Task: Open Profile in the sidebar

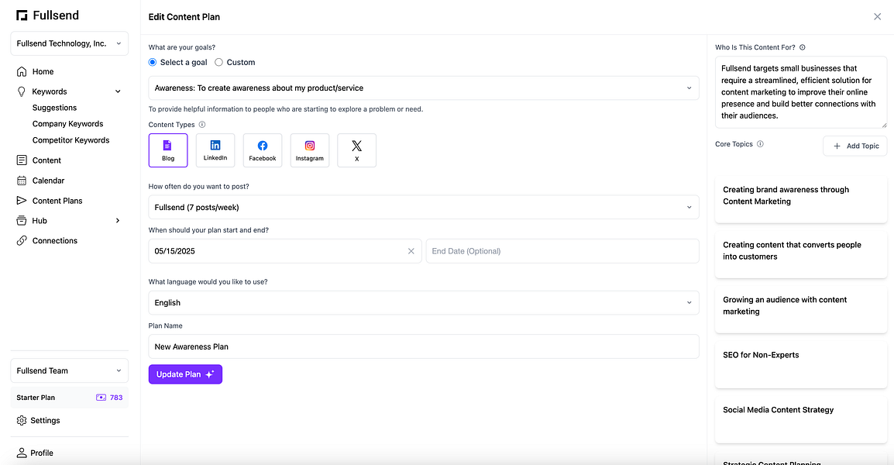Action: click(42, 453)
